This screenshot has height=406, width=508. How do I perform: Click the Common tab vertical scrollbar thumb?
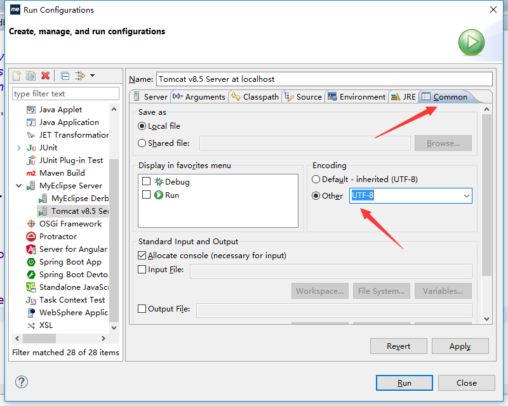click(486, 195)
